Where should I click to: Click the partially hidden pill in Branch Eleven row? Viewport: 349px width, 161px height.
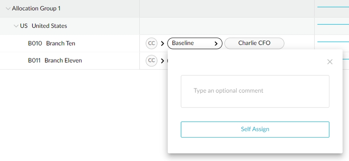click(167, 61)
